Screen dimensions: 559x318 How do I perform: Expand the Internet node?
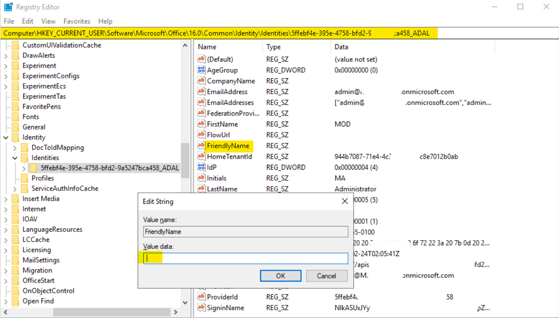tap(6, 209)
